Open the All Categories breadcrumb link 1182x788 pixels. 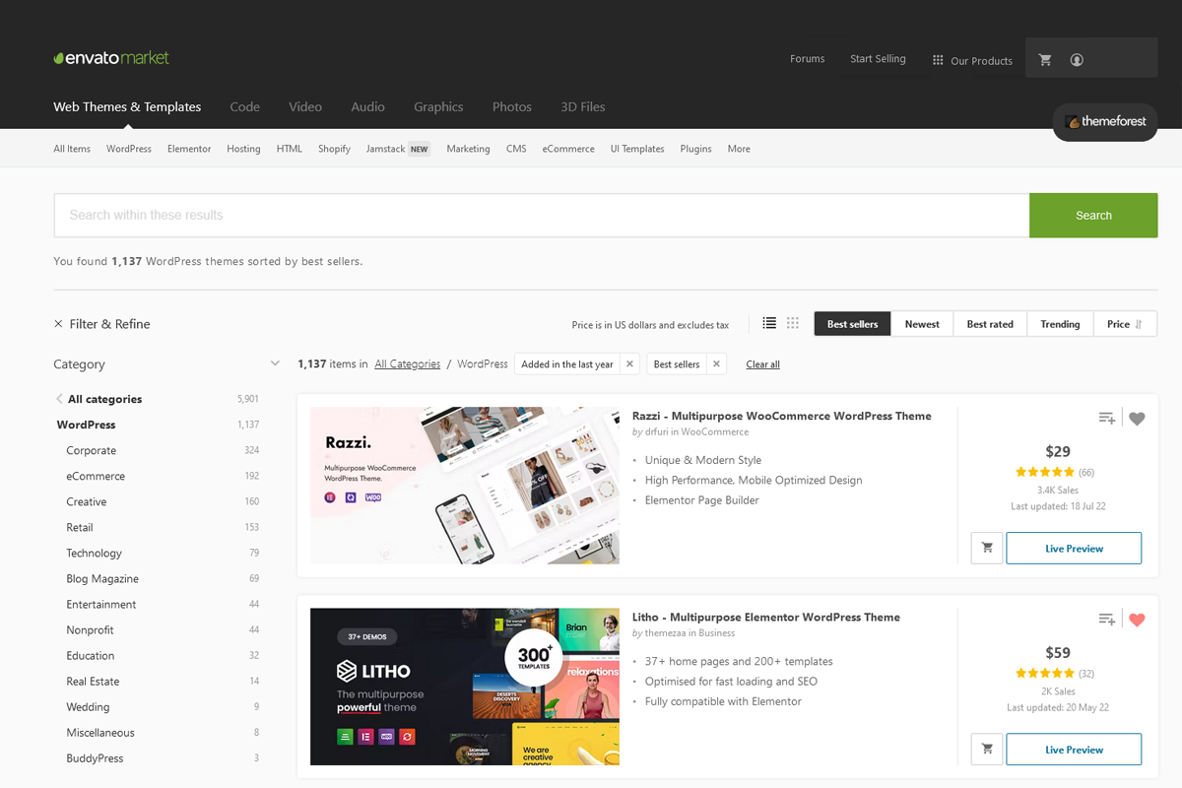click(407, 363)
